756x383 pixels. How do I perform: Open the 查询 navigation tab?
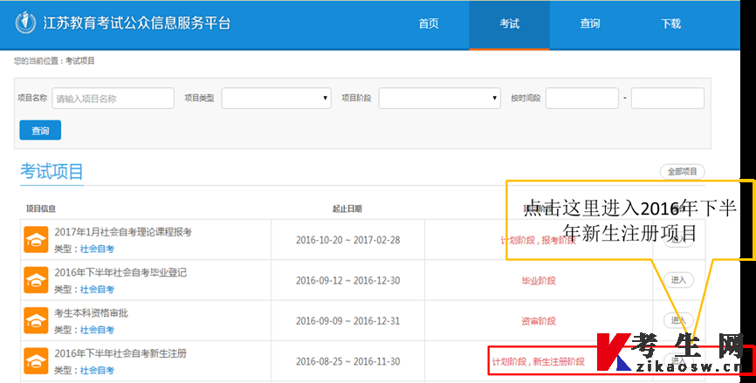[589, 24]
